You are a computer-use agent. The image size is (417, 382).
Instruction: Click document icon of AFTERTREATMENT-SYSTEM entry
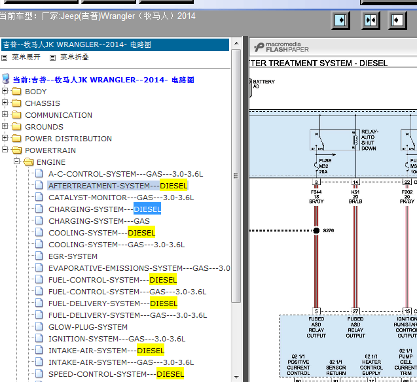tap(39, 185)
